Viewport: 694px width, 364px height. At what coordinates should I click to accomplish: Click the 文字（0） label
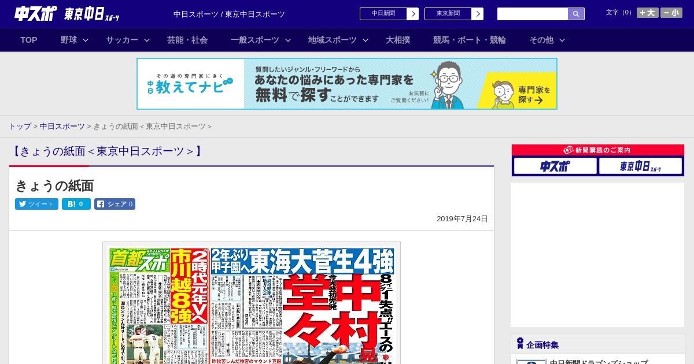(x=620, y=13)
